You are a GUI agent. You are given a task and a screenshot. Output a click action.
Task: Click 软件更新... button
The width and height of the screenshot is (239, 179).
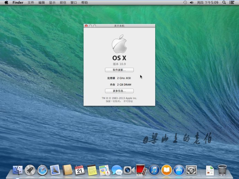click(x=119, y=70)
